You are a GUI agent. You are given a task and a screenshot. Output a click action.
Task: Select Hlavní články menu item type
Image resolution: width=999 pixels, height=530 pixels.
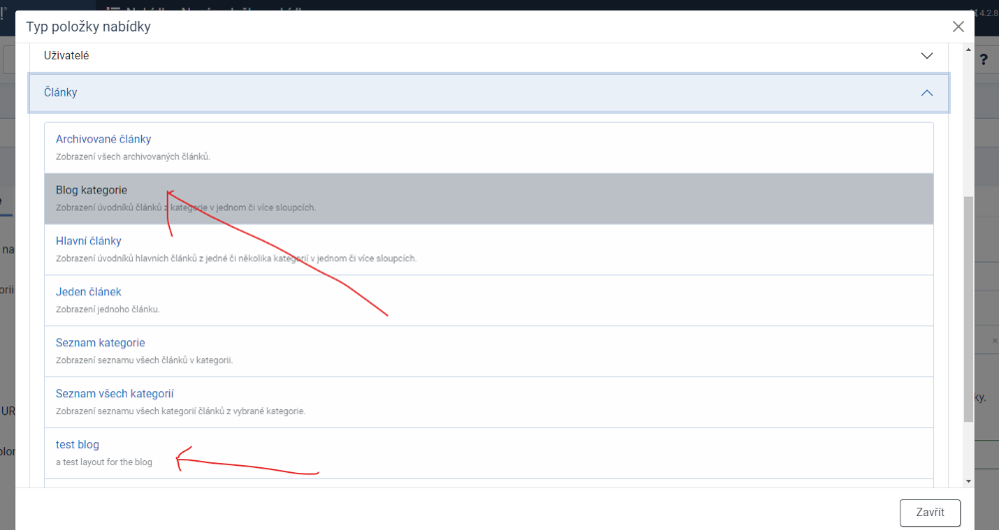[89, 241]
